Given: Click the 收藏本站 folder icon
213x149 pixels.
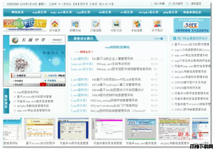Looking at the screenshot, I should click(x=75, y=24).
